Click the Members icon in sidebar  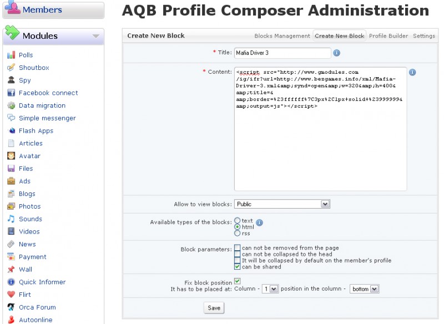click(x=12, y=7)
